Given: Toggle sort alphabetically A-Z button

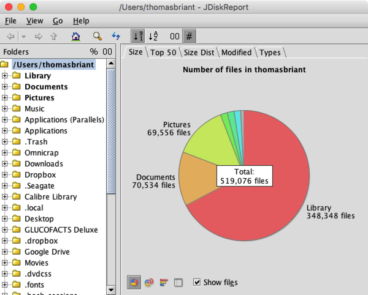Looking at the screenshot, I should tap(153, 36).
